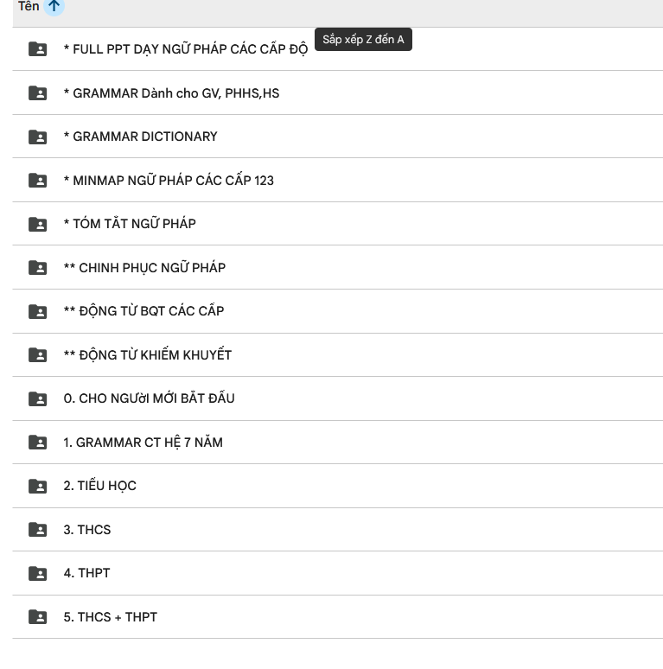Click shared folder icon for FULL PPT DẠY NGỮ PHÁP
Image resolution: width=663 pixels, height=669 pixels.
click(x=38, y=49)
